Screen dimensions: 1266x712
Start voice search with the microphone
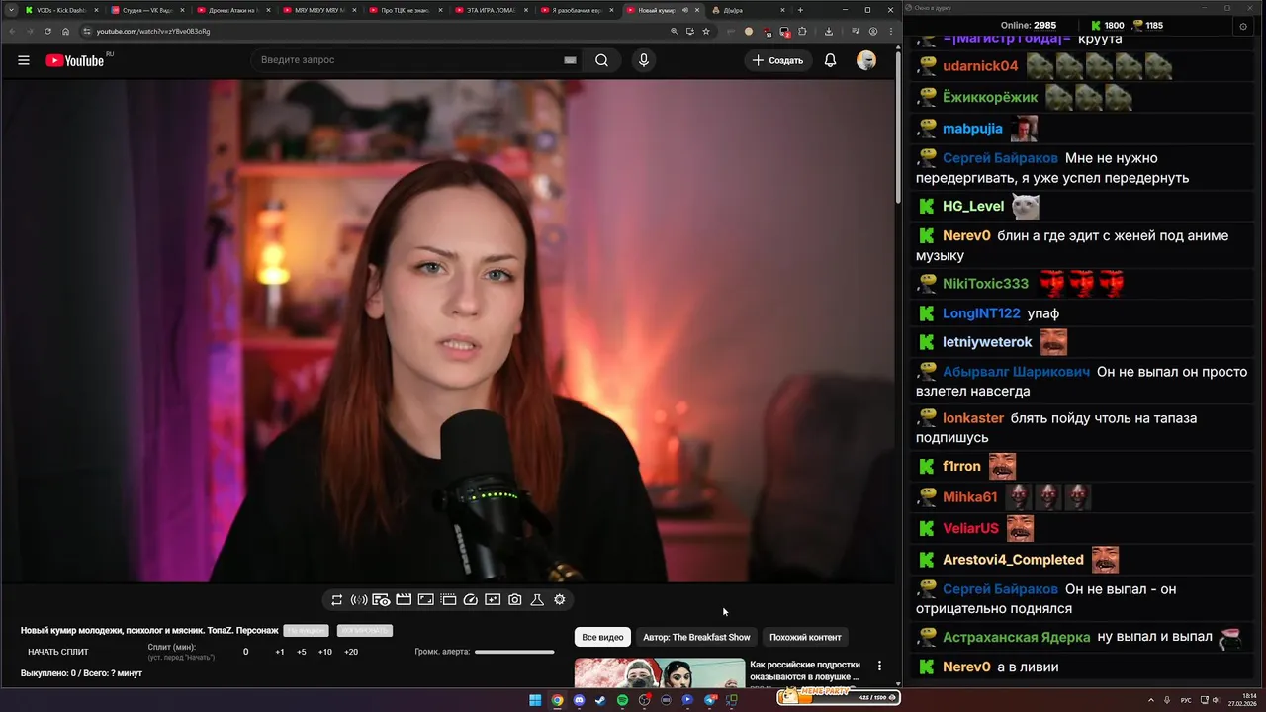644,60
